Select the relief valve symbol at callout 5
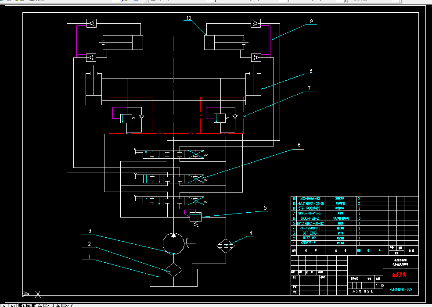This screenshot has width=432, height=307. click(196, 217)
